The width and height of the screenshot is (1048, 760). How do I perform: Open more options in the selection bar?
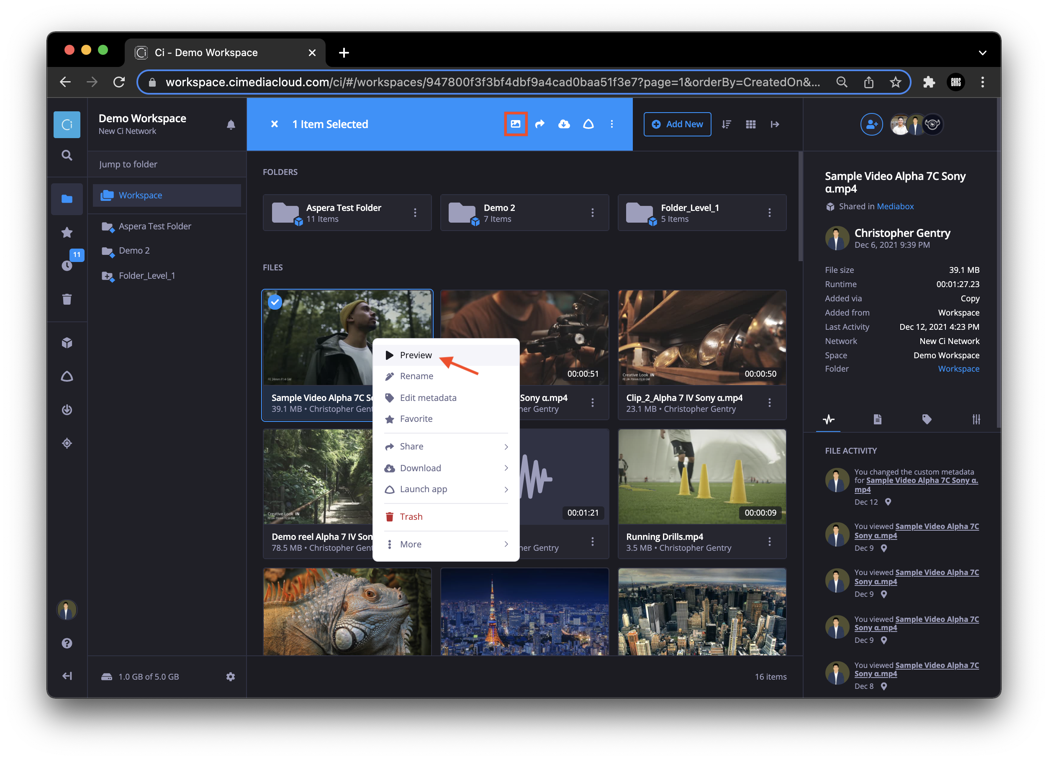coord(612,124)
